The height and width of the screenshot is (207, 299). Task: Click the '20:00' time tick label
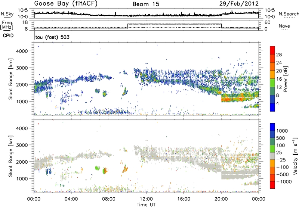pyautogui.click(x=221, y=199)
